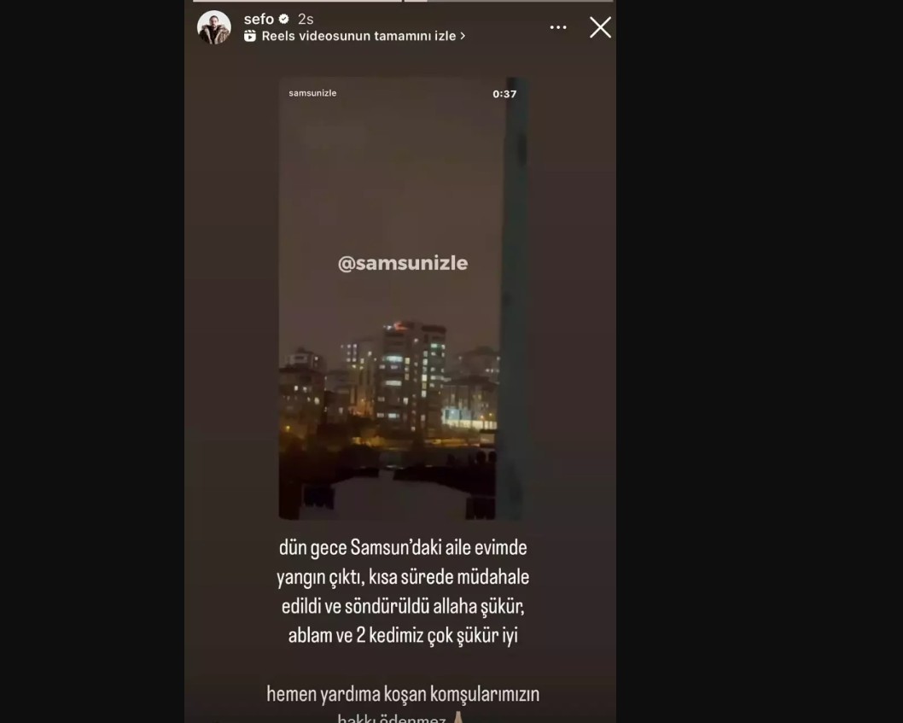The width and height of the screenshot is (903, 723).
Task: Click the 0:37 duration badge
Action: [x=504, y=94]
